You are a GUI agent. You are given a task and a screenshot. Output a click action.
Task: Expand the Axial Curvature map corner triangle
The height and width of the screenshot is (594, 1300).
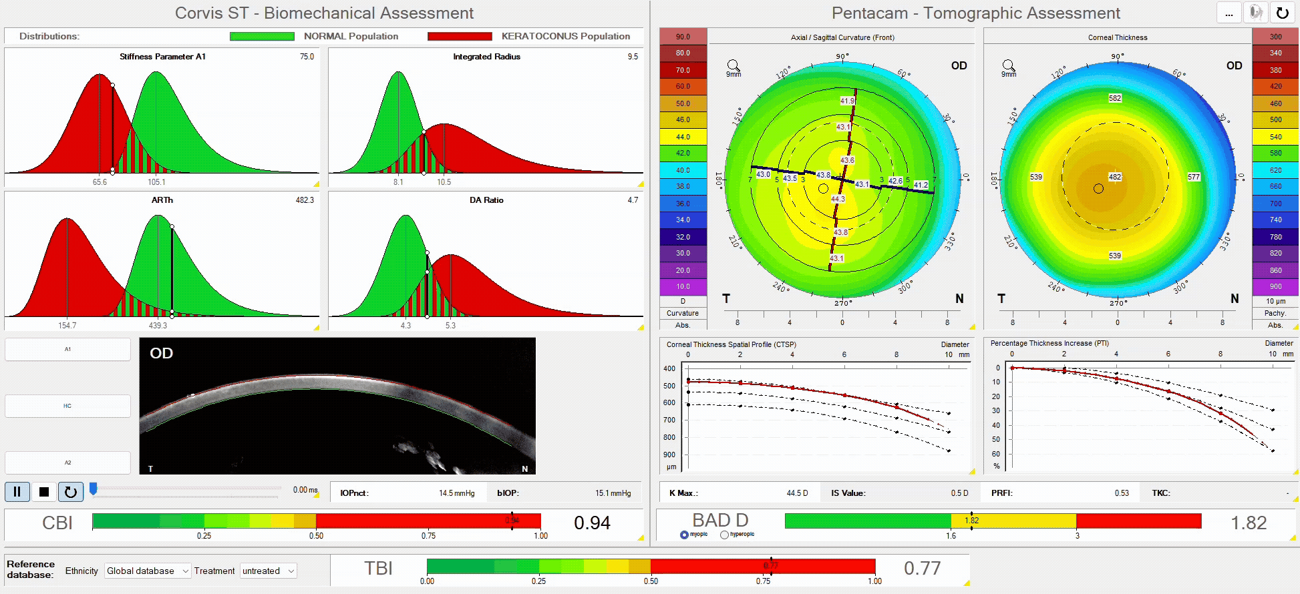[972, 326]
